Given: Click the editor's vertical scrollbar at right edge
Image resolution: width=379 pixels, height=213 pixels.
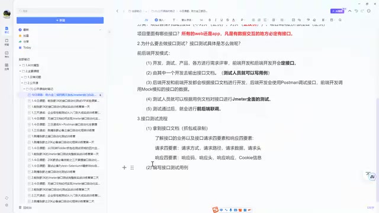Looking at the screenshot, I should click(377, 149).
